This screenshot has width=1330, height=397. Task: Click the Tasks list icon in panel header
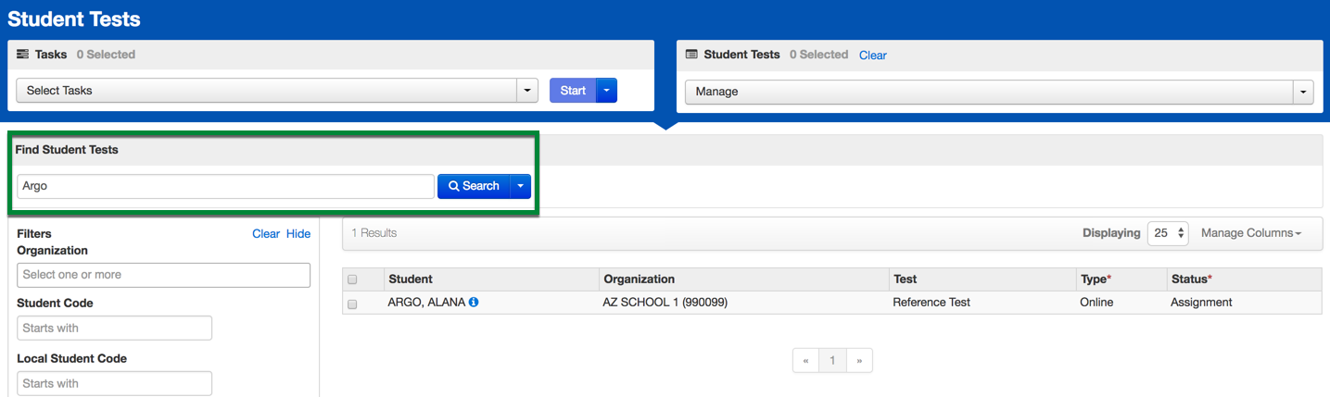point(22,55)
